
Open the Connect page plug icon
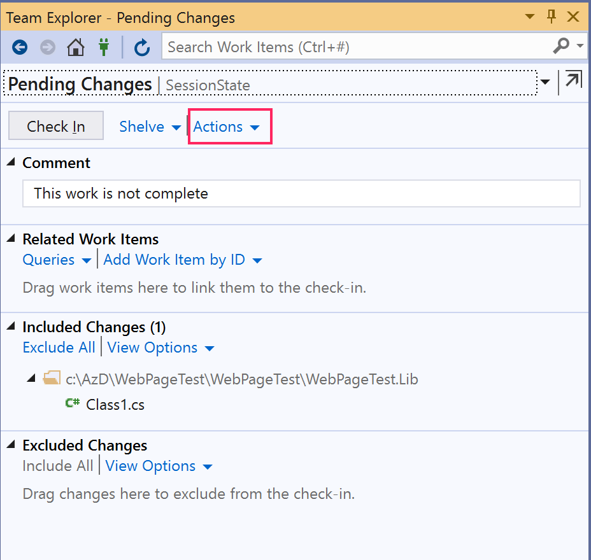point(104,46)
